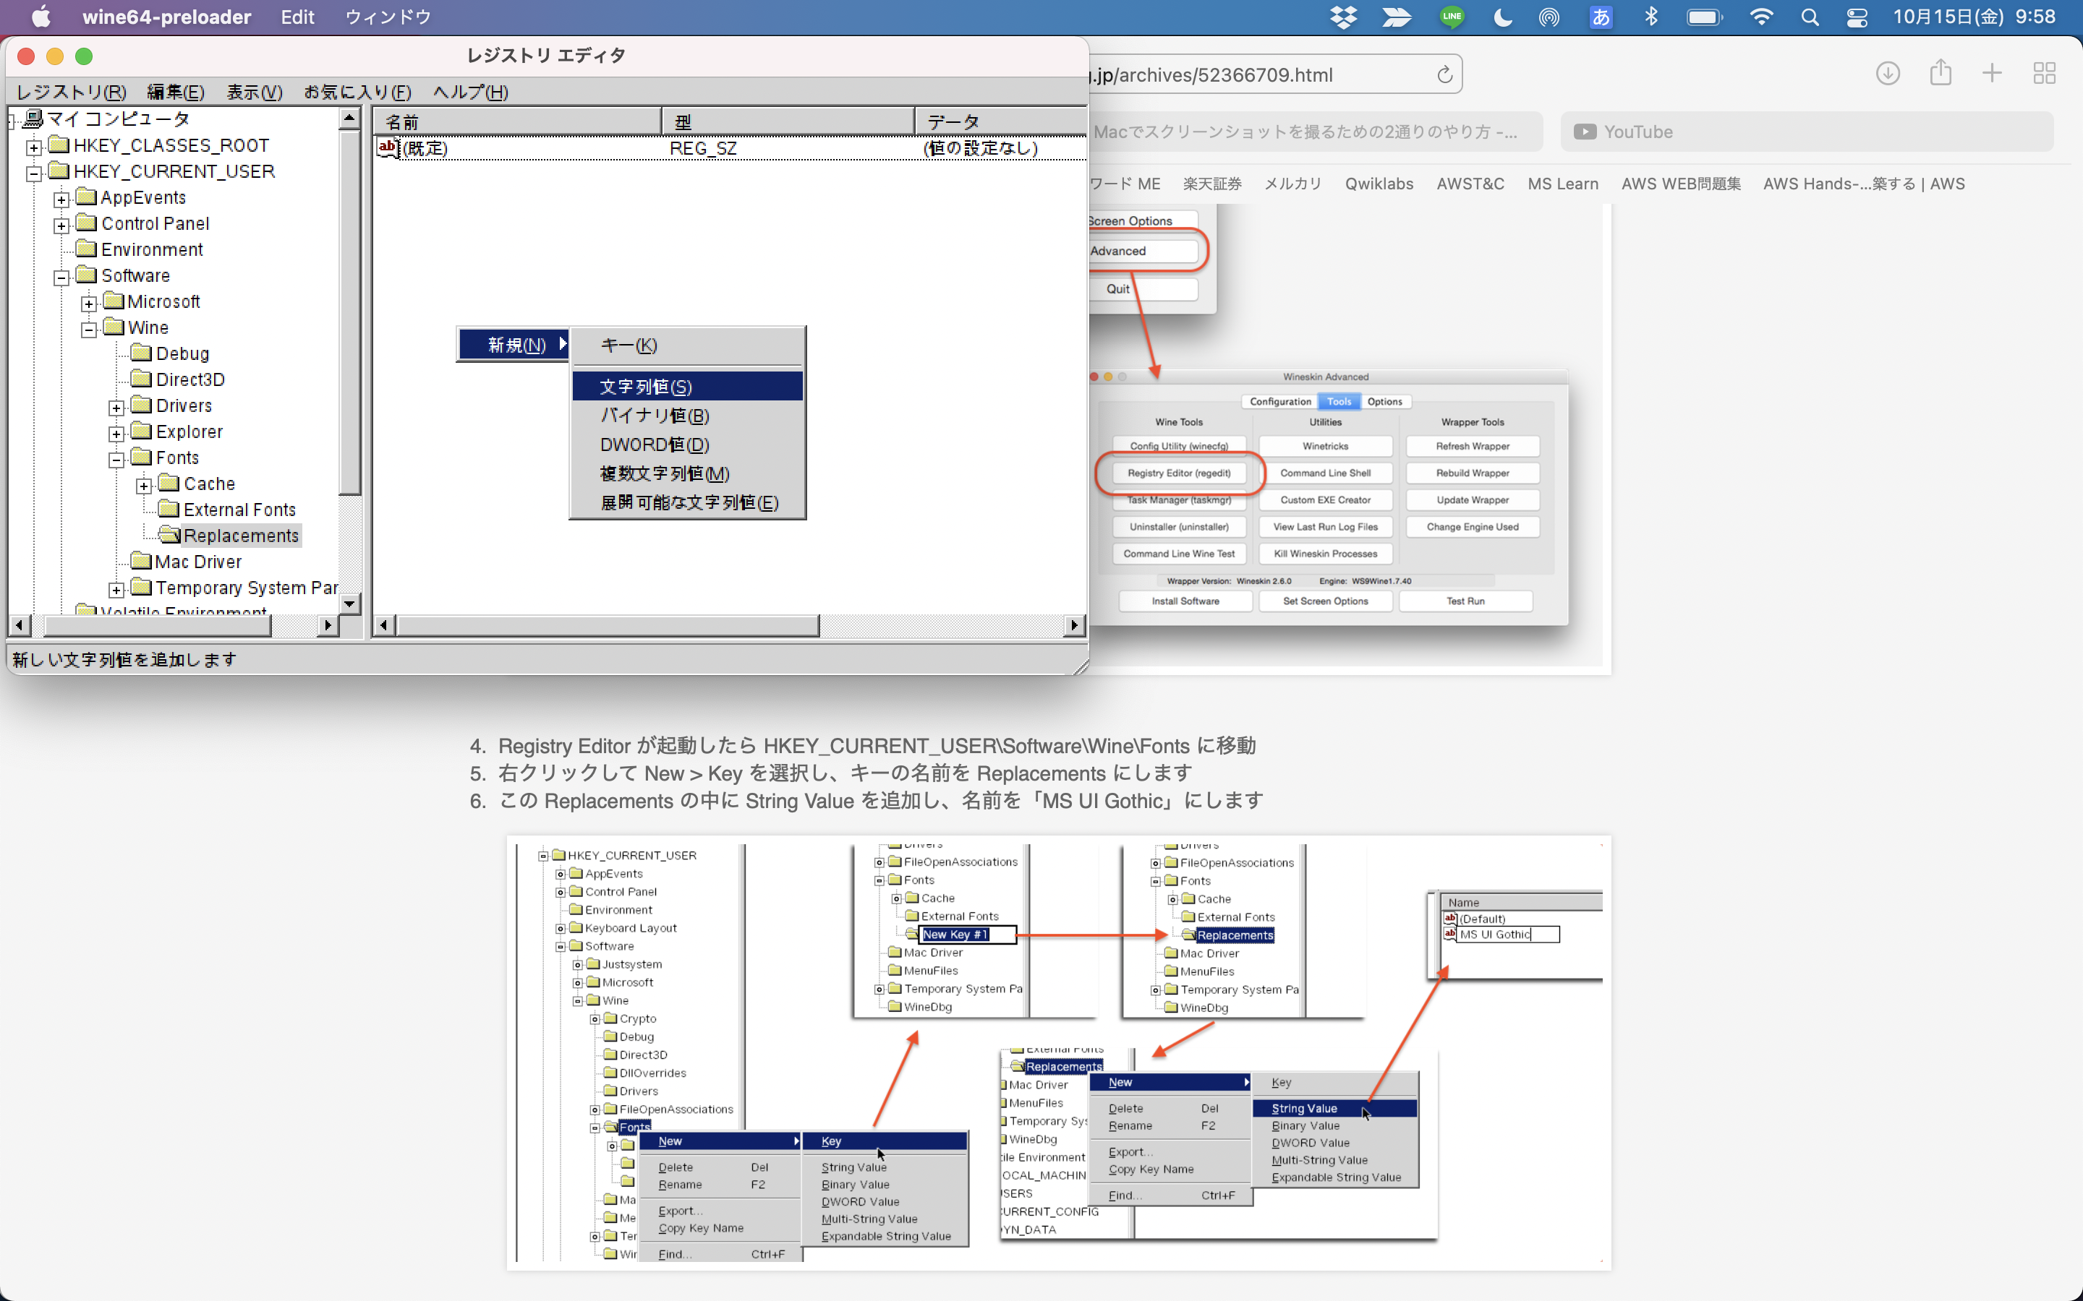2083x1301 pixels.
Task: Click the MS Learn bookmark link
Action: (x=1562, y=184)
